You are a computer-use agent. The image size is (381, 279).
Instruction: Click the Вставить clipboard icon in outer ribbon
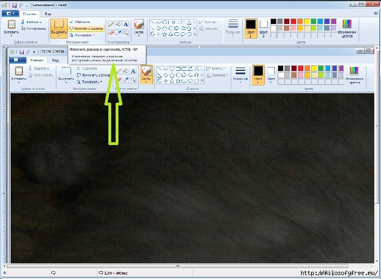[x=11, y=24]
